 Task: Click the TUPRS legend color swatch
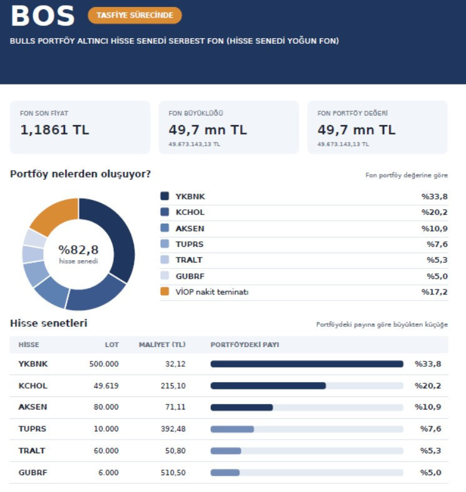point(165,244)
